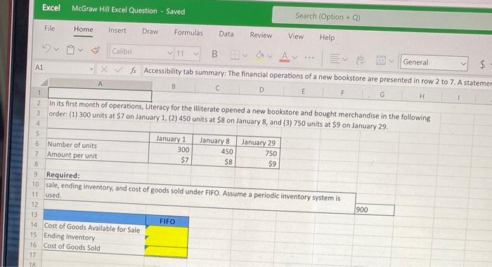
Task: Select the cell containing 450 units
Action: pyautogui.click(x=214, y=151)
